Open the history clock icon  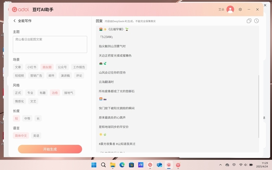(x=256, y=21)
